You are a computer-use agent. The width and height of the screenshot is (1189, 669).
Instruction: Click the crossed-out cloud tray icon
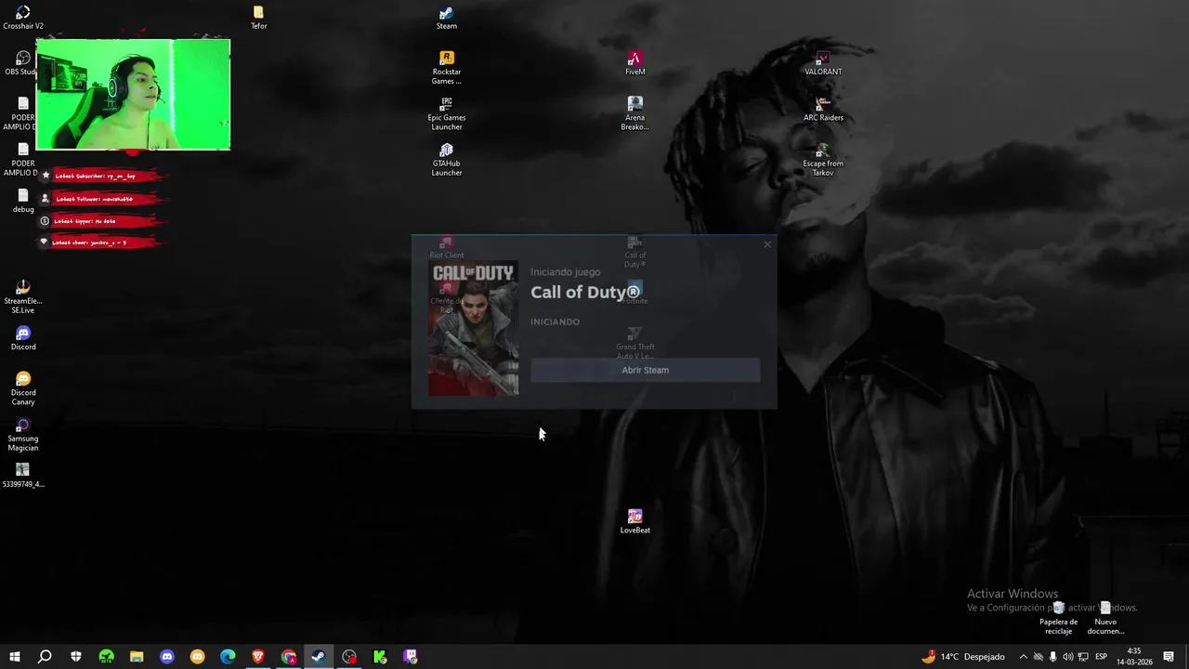pyautogui.click(x=1039, y=657)
